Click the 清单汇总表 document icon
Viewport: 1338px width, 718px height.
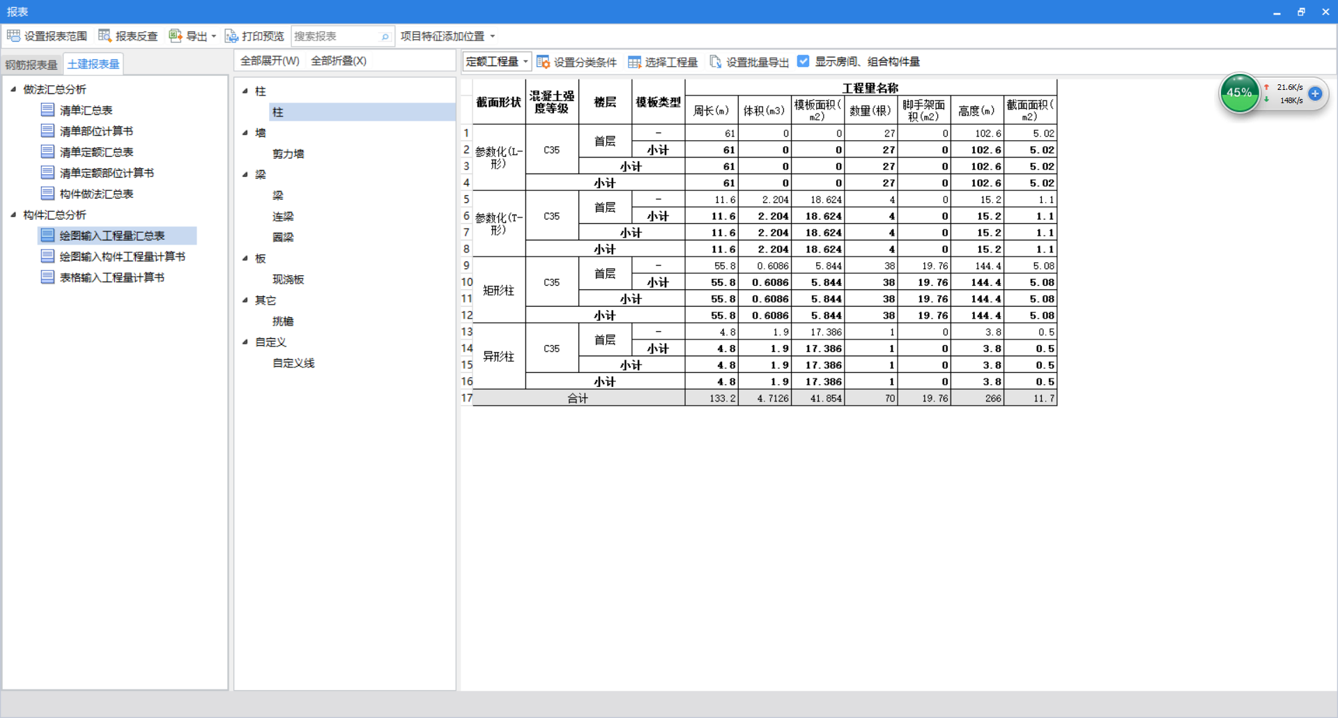point(47,109)
